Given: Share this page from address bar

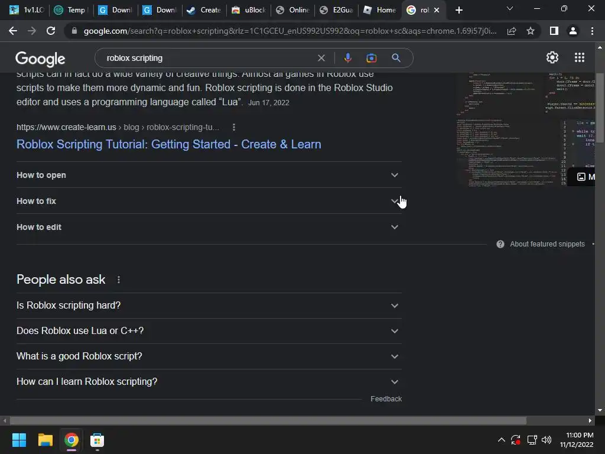Looking at the screenshot, I should (512, 31).
